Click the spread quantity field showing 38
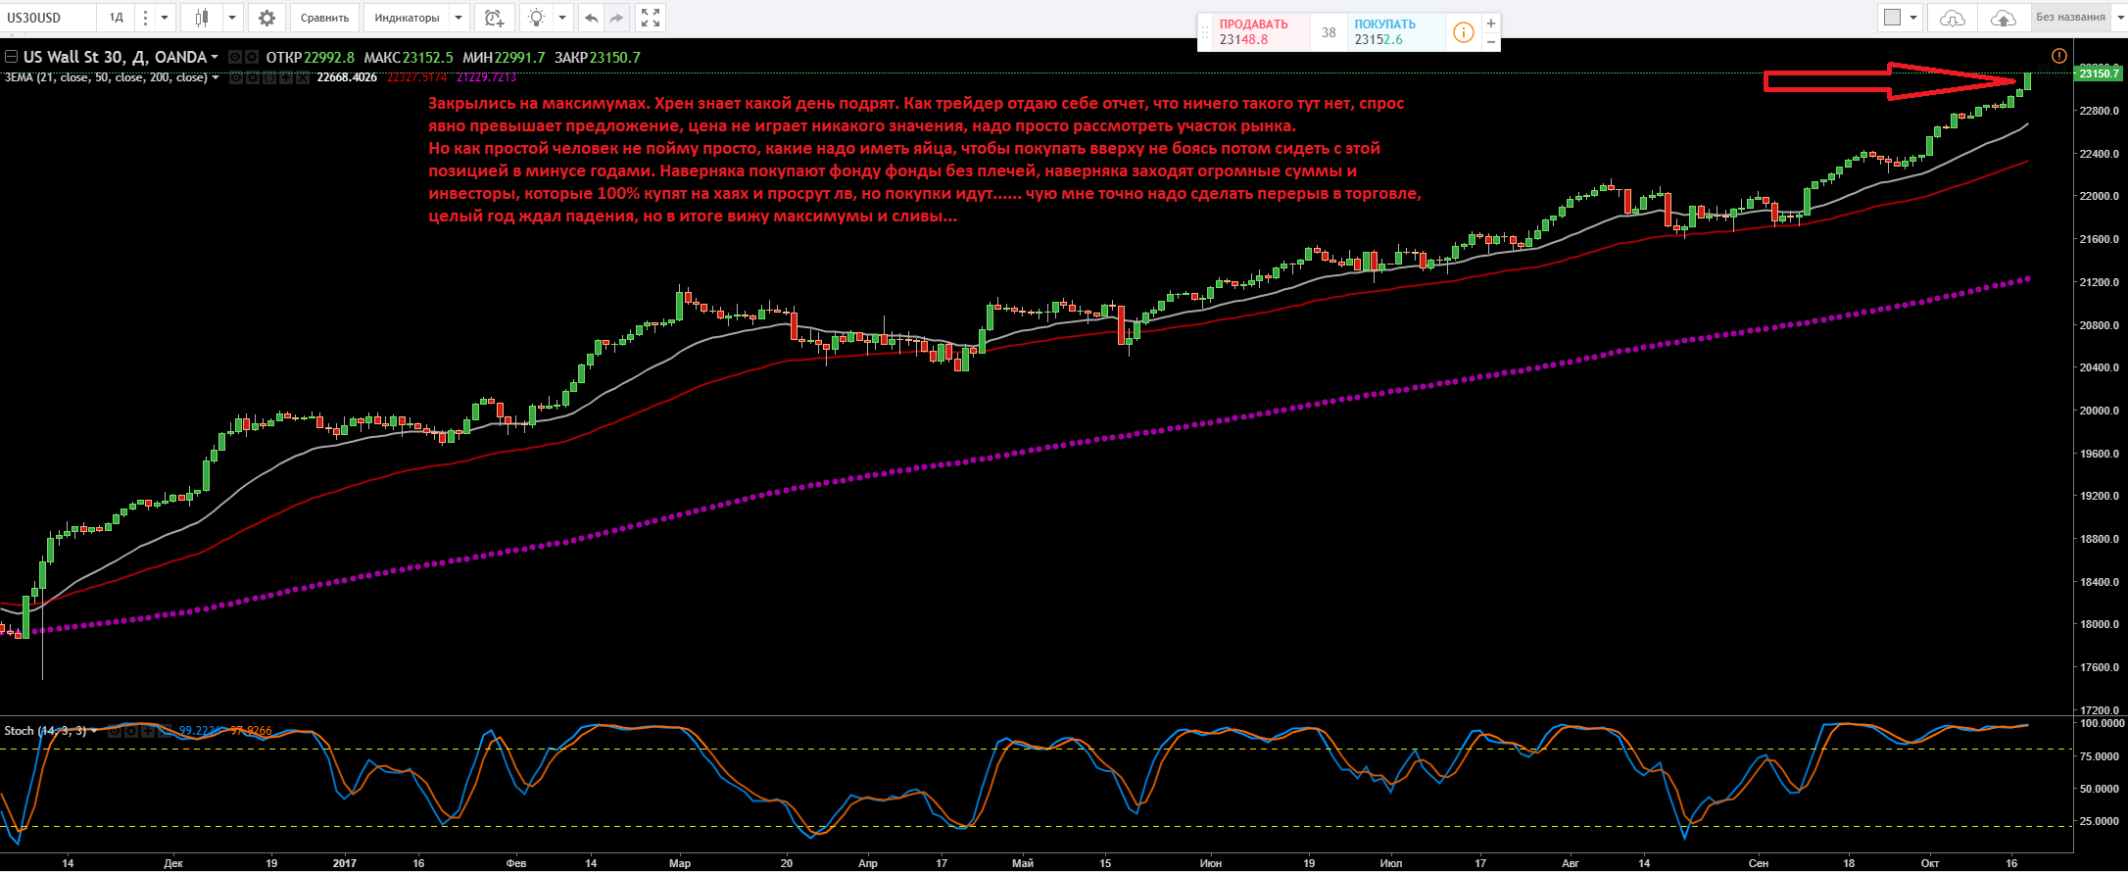Viewport: 2128px width, 872px height. [1329, 32]
